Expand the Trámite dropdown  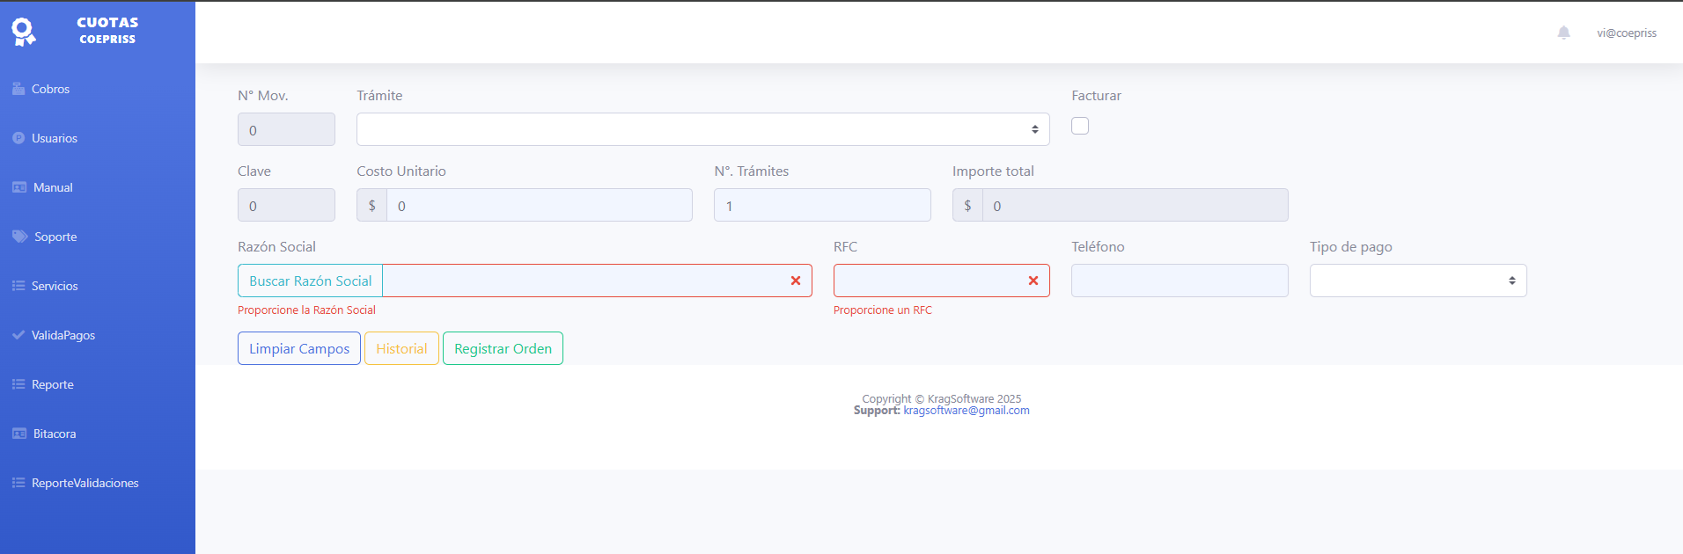click(702, 129)
